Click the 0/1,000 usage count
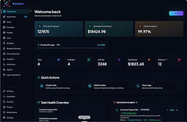187x122 pixels. (101, 45)
